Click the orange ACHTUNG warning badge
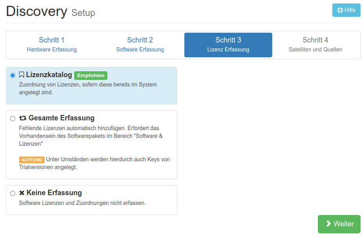Viewport: 364px width, 238px height. coord(32,160)
